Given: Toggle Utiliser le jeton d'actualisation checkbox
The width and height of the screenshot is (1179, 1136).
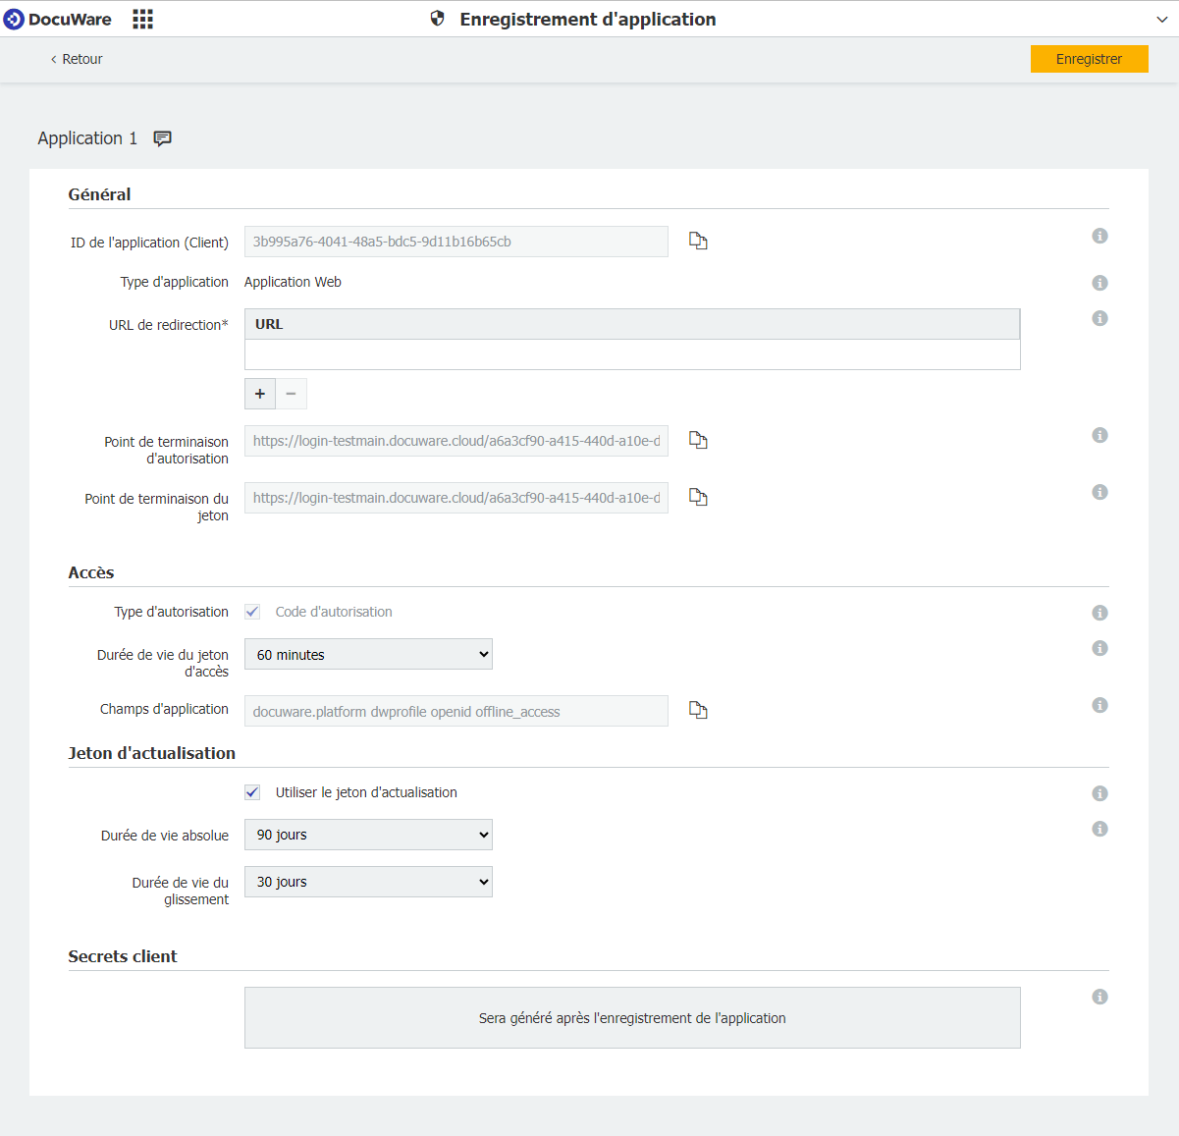Looking at the screenshot, I should (x=252, y=792).
